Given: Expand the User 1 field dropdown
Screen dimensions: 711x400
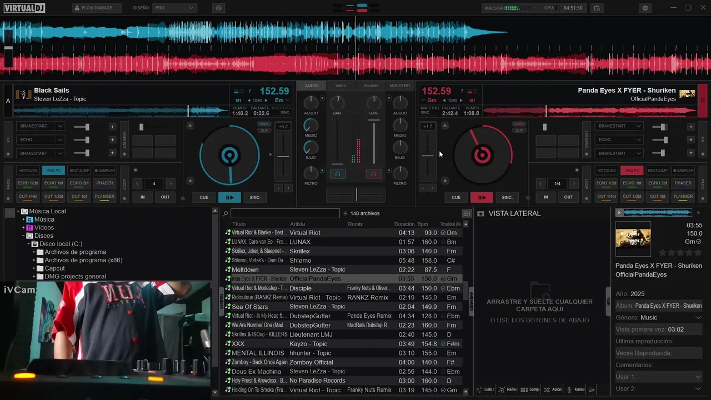Looking at the screenshot, I should coord(698,377).
